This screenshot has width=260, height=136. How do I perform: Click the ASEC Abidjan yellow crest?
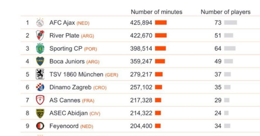point(40,113)
